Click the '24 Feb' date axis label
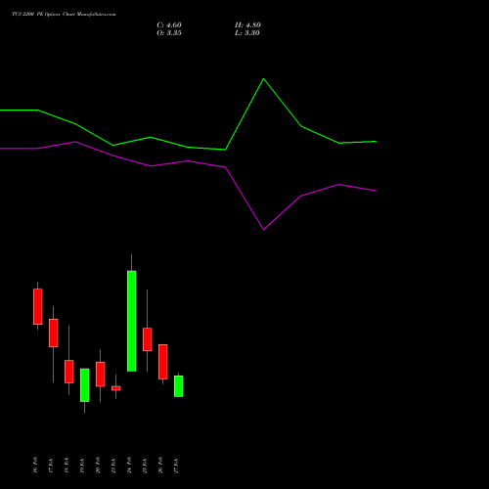Image resolution: width=489 pixels, height=489 pixels. (x=129, y=466)
